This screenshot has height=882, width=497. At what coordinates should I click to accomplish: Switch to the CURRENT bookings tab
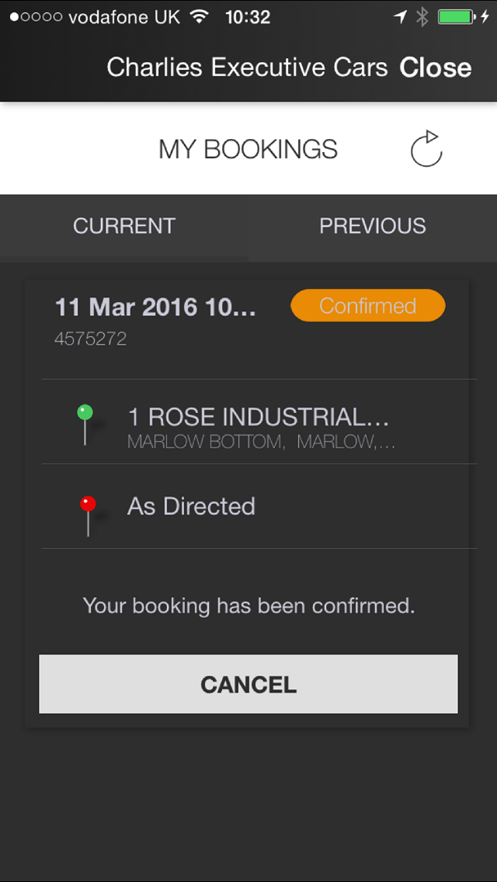123,226
